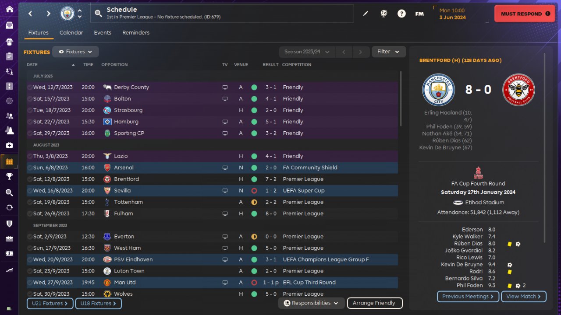This screenshot has height=315, width=561.
Task: Open the Inbox tray icon in sidebar
Action: (9, 25)
